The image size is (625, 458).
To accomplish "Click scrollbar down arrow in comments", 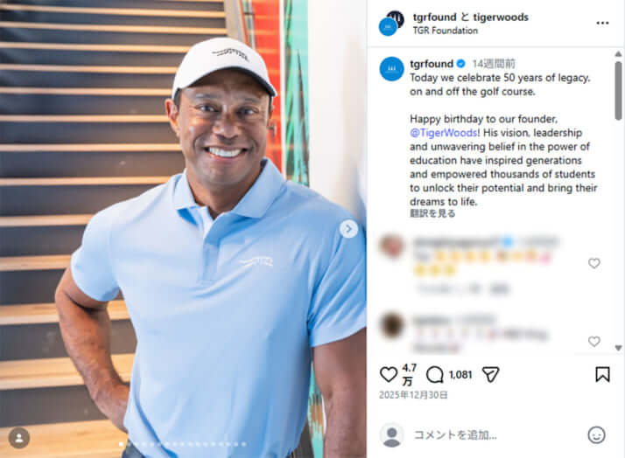I will pos(618,348).
